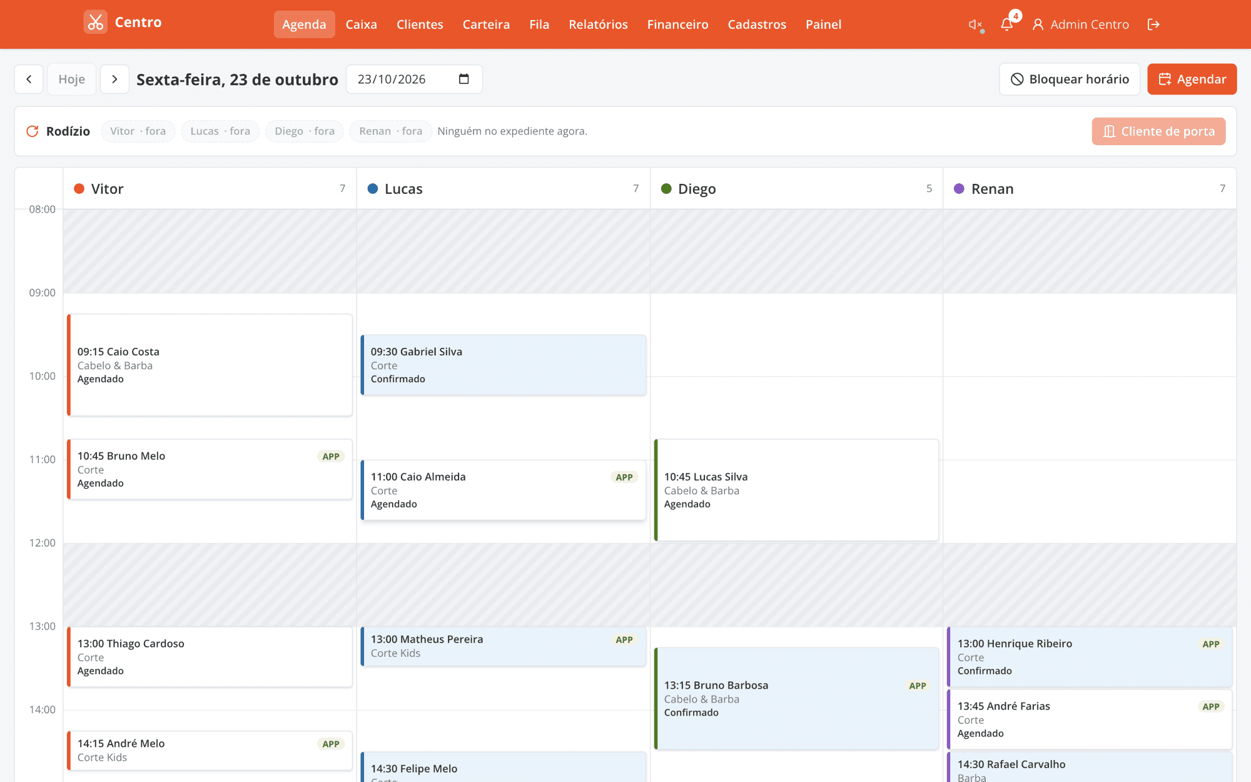Select the Diego · fora chip
Viewport: 1251px width, 782px height.
pos(305,131)
